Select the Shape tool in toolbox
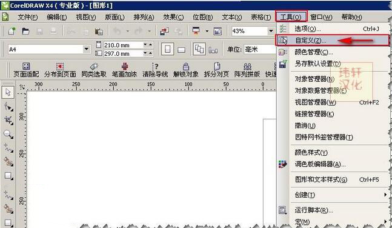Screen dimensions: 392x228 click(x=8, y=107)
